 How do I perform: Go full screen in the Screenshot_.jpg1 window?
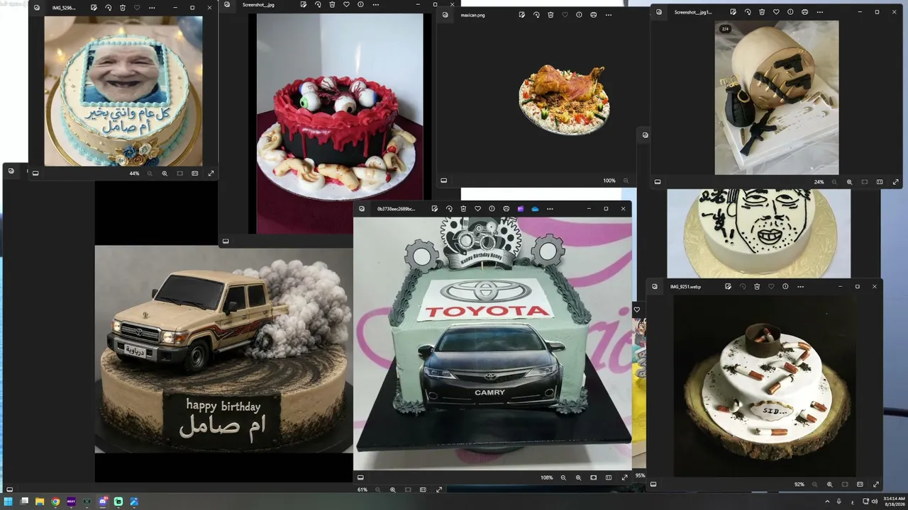click(x=895, y=182)
